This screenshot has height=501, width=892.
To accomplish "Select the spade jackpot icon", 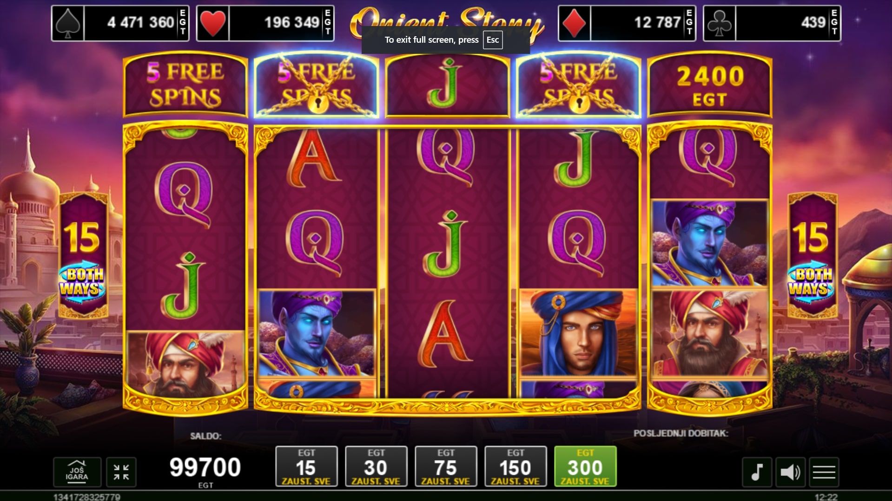I will coord(68,23).
